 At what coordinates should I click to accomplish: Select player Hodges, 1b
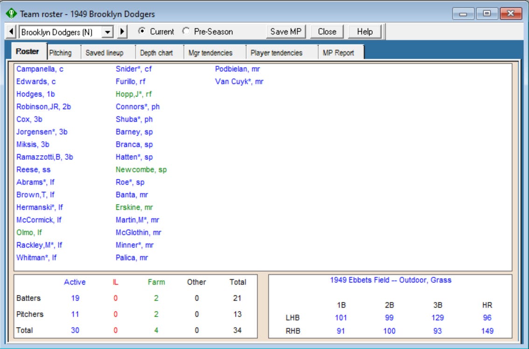36,94
